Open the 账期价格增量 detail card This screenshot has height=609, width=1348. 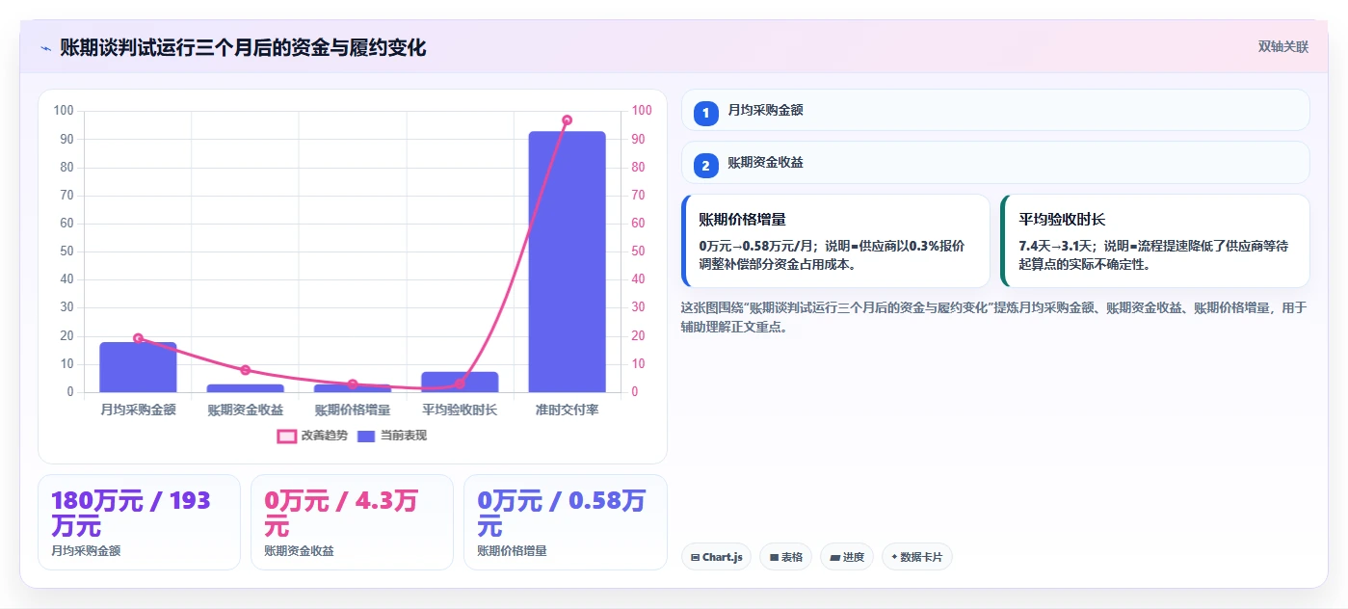pyautogui.click(x=835, y=241)
